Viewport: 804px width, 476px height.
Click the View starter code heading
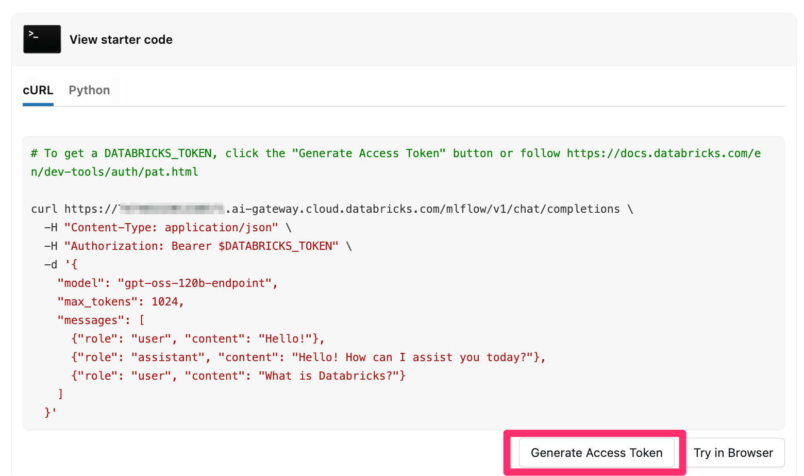(x=121, y=40)
